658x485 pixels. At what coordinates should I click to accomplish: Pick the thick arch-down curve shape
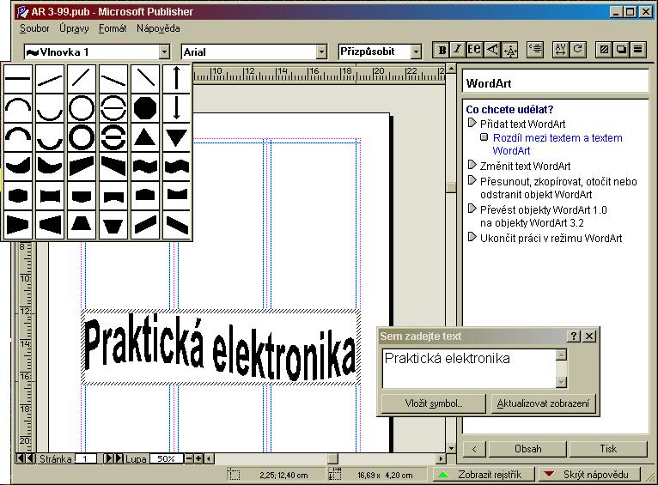click(x=50, y=137)
